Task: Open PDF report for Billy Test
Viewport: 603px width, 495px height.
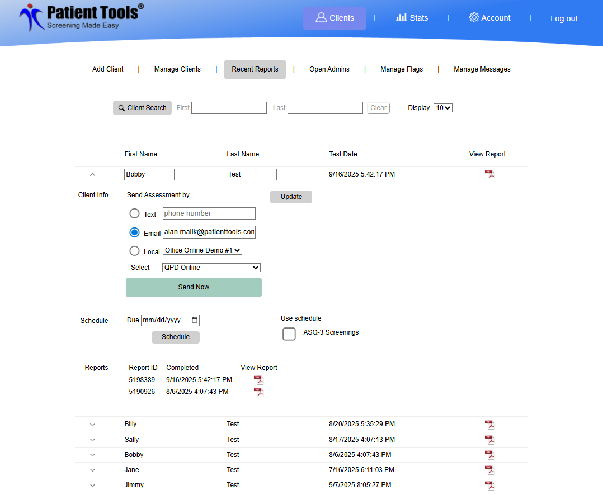Action: (489, 425)
